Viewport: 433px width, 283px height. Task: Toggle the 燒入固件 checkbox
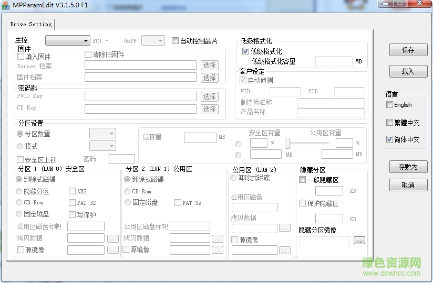20,57
